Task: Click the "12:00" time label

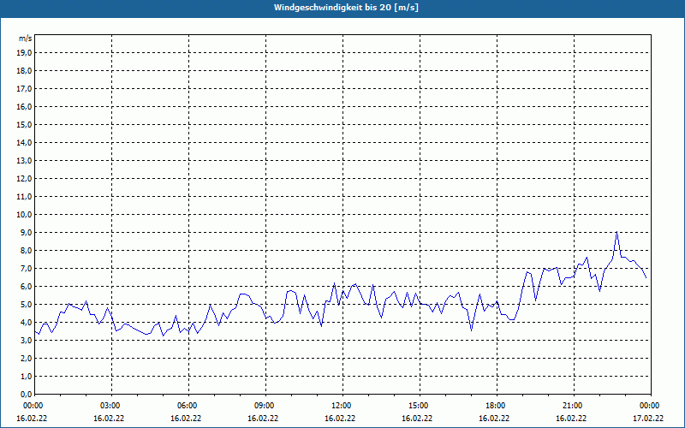Action: pos(341,406)
